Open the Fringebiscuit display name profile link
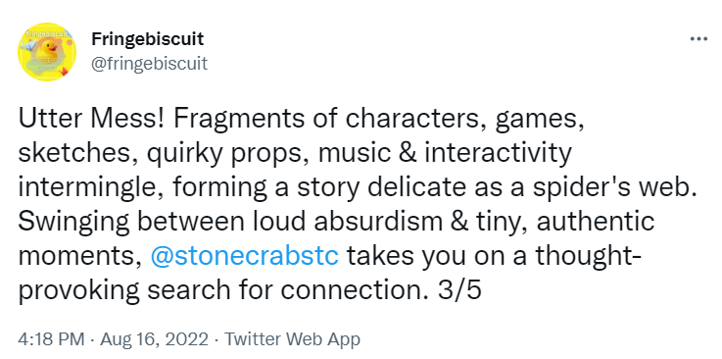Viewport: 722px width, 359px height. click(147, 38)
